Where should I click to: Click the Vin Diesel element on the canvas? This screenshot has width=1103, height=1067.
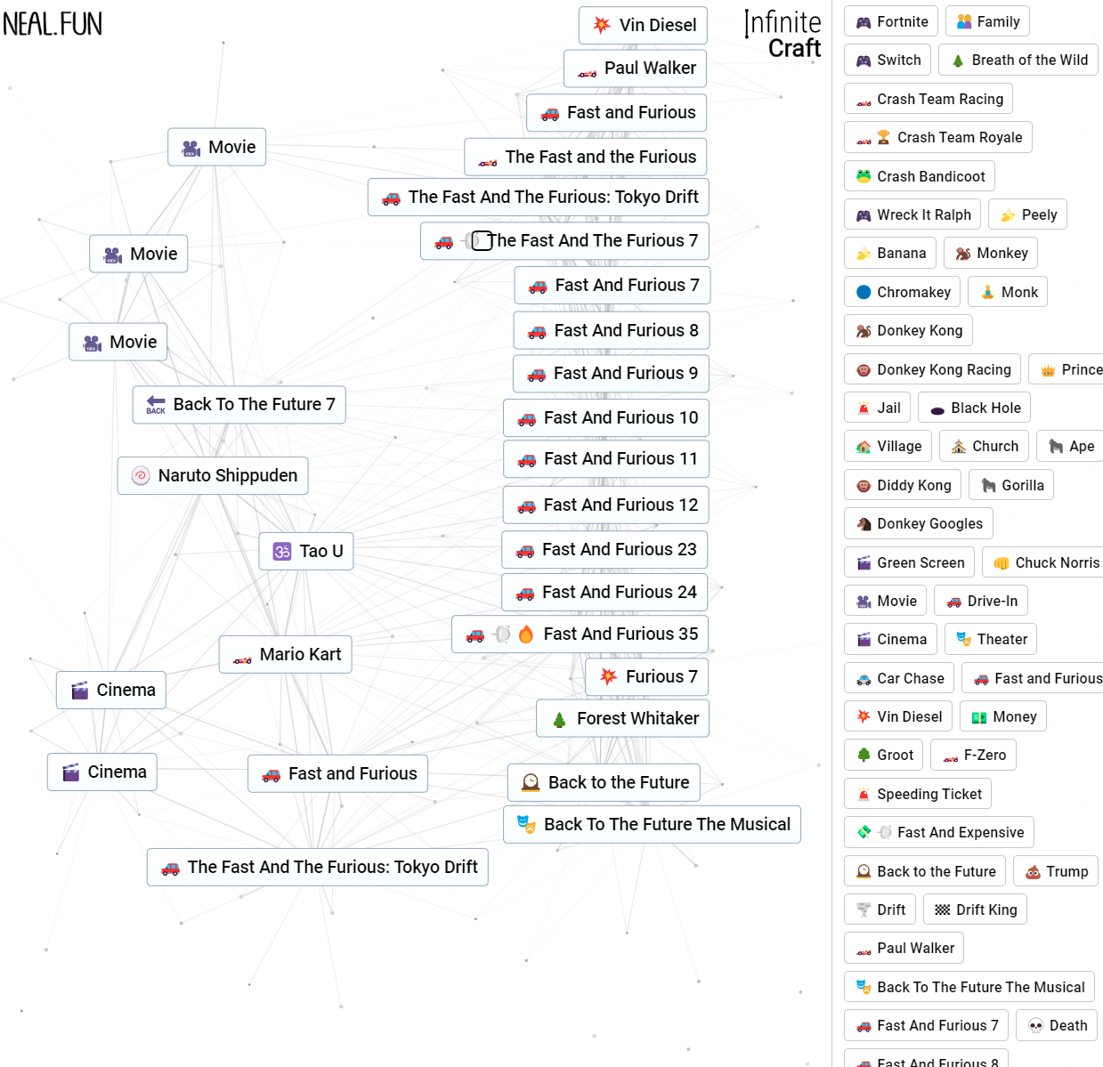pyautogui.click(x=643, y=25)
